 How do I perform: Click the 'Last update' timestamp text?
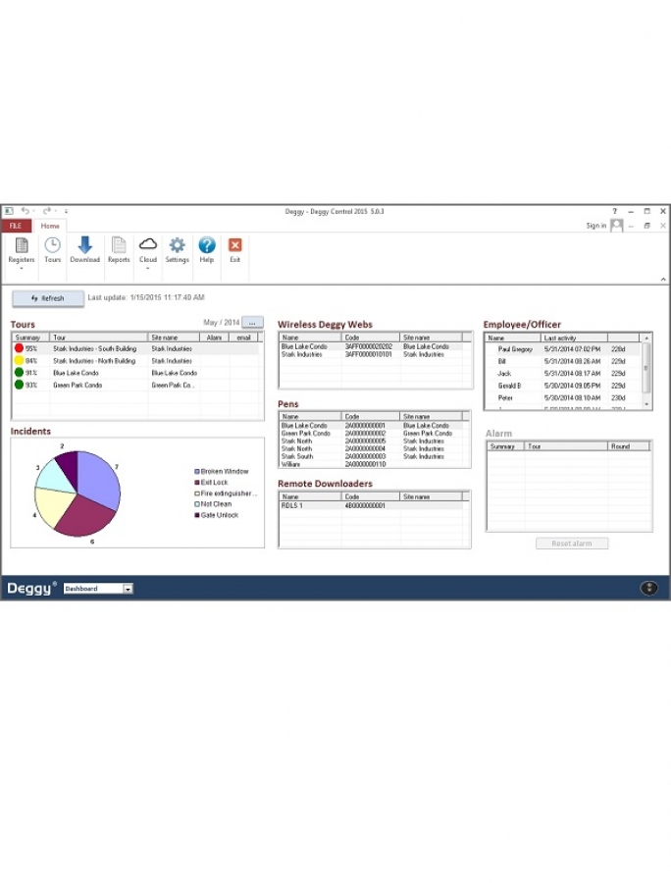pyautogui.click(x=146, y=297)
